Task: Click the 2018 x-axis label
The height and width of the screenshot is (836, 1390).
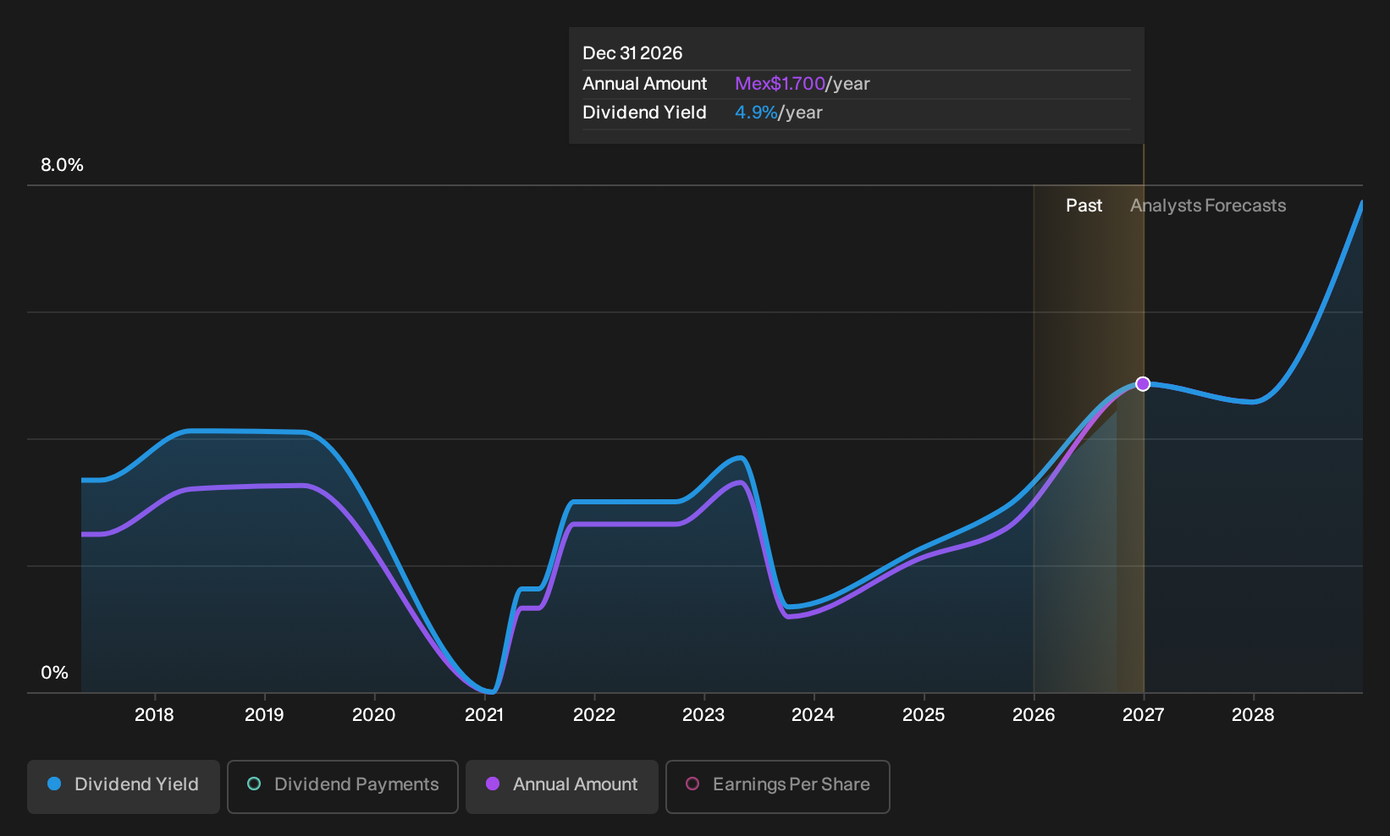Action: [154, 715]
